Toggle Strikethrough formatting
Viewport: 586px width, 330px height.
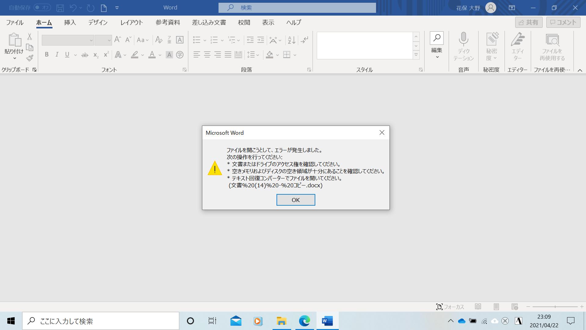85,55
